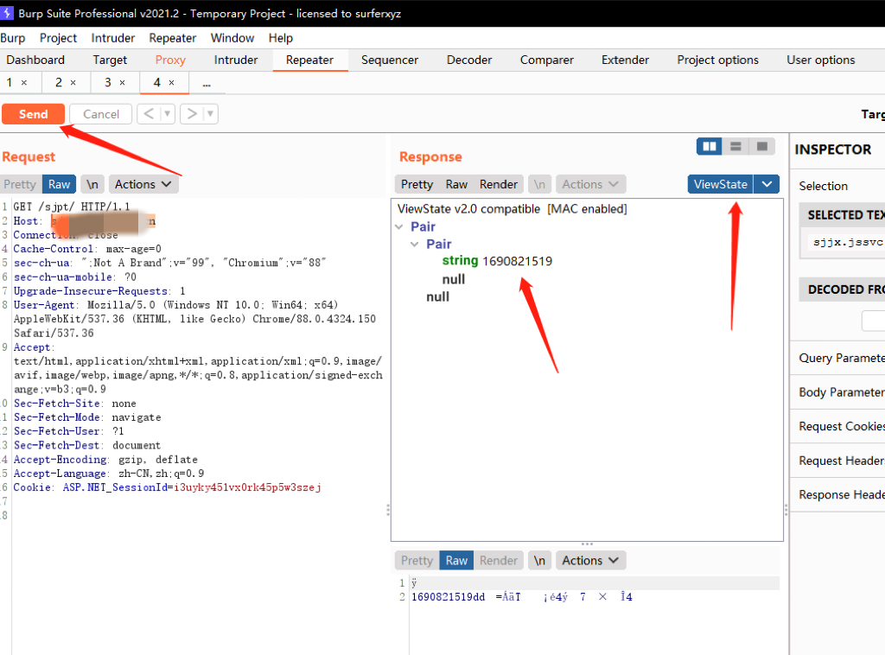Screen dimensions: 885x655
Task: Close Repeater tab 2 with its x
Action: tap(73, 83)
